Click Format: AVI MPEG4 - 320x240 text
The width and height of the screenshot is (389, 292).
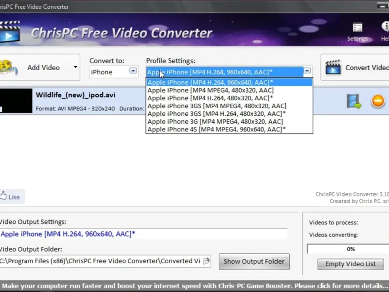pos(75,109)
